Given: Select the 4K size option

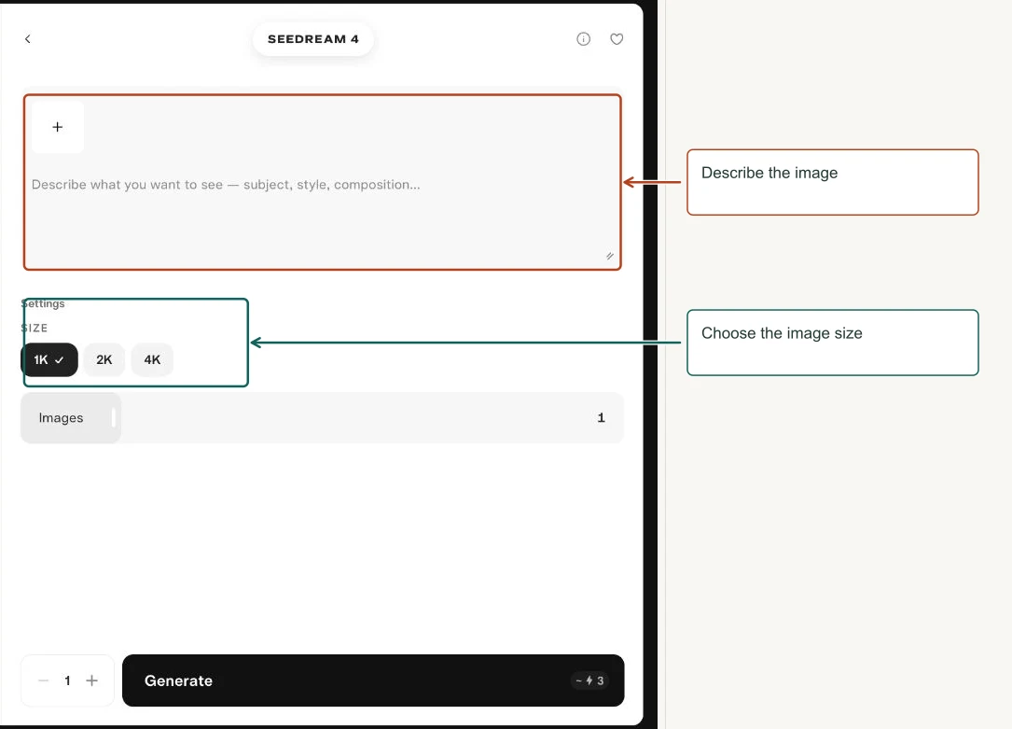Looking at the screenshot, I should pos(152,359).
